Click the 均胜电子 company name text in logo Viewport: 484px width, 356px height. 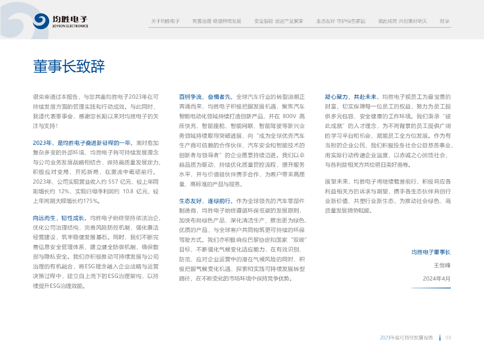point(70,19)
